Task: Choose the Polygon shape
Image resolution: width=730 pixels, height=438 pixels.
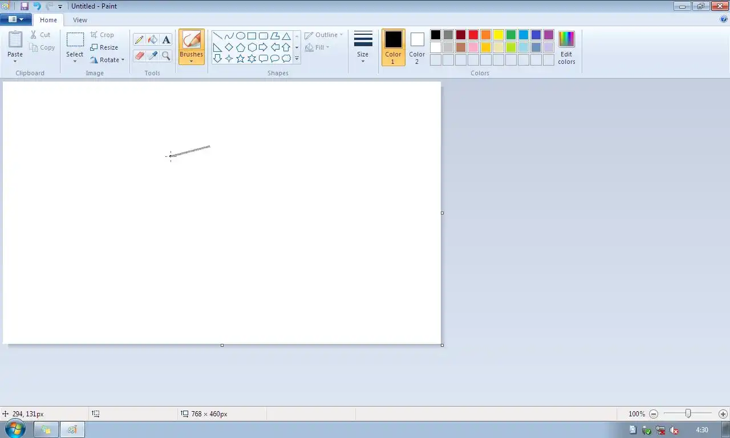Action: (275, 36)
